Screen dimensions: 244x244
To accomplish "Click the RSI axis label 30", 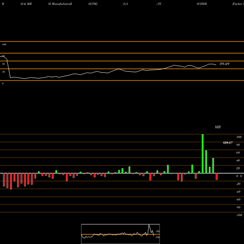I will click(3, 72).
